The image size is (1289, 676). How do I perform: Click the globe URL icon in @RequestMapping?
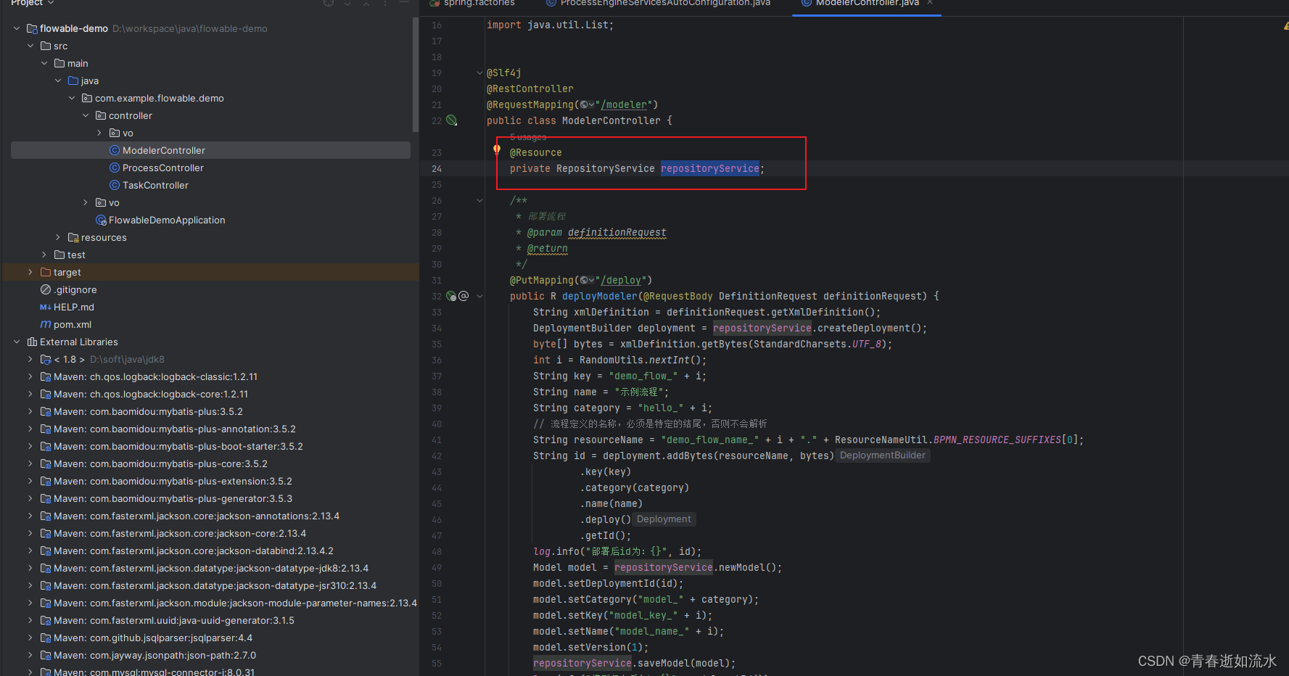coord(584,105)
